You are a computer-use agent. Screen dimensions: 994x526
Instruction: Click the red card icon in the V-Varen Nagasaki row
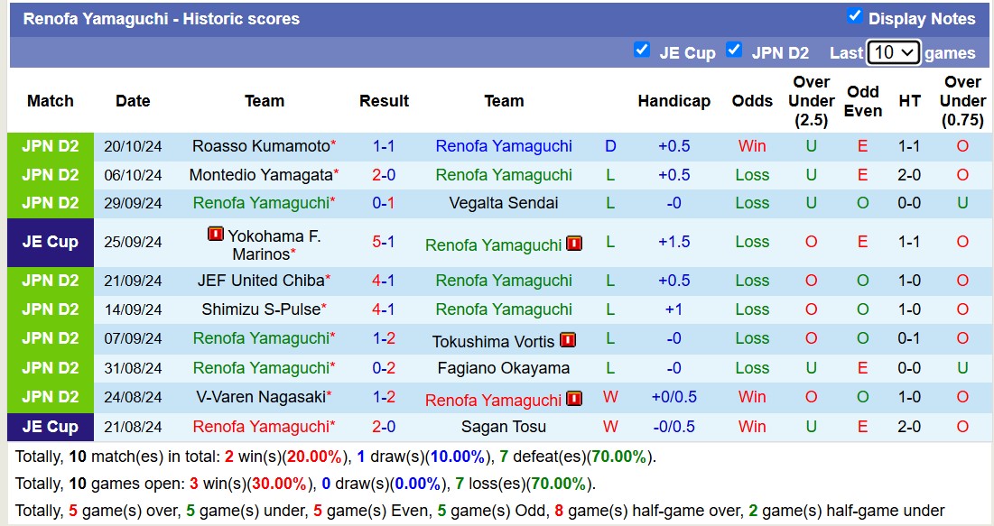pos(575,398)
